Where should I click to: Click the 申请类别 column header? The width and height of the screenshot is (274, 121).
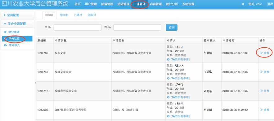tap(119, 41)
